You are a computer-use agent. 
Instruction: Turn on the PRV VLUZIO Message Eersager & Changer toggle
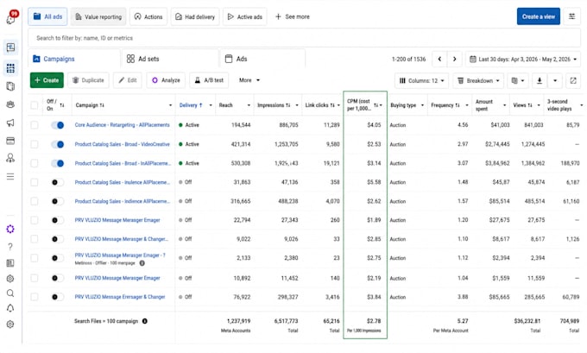58,297
